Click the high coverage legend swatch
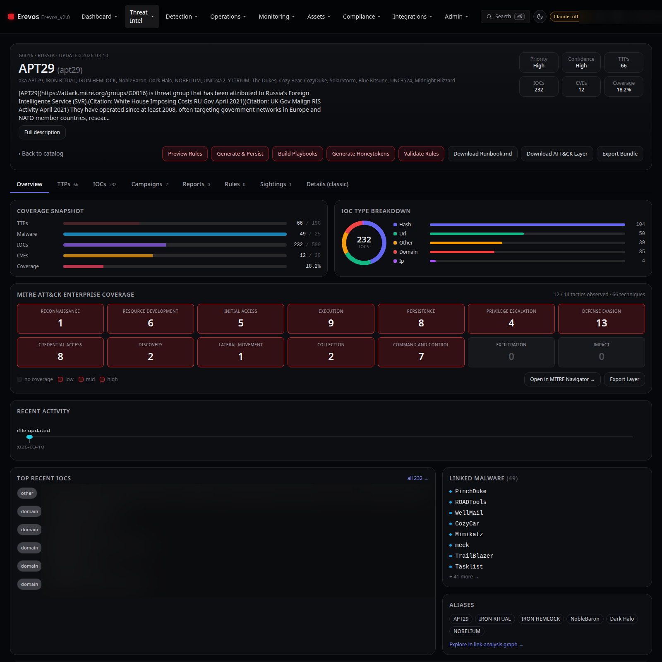662x662 pixels. tap(102, 379)
